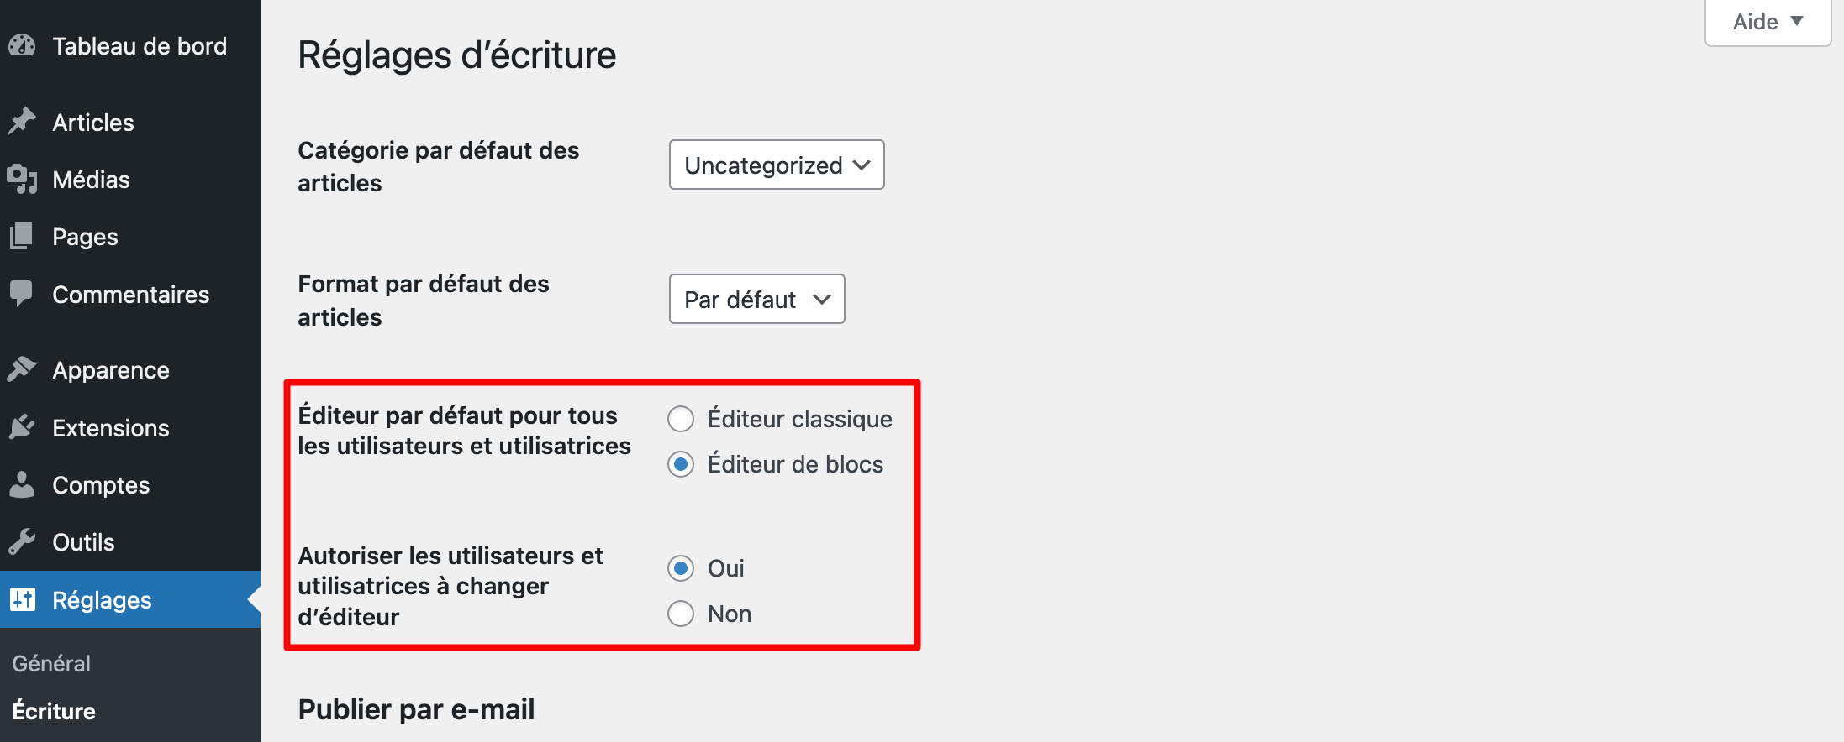Open Médias via its library icon
Screen dimensions: 1844x742
pyautogui.click(x=23, y=179)
